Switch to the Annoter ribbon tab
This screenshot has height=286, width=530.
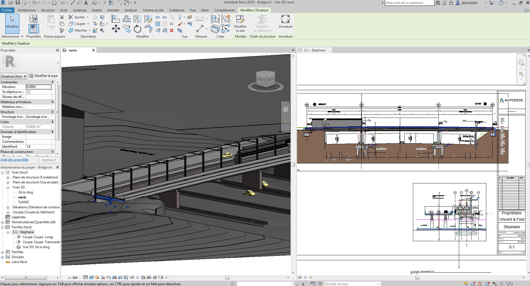(x=113, y=10)
